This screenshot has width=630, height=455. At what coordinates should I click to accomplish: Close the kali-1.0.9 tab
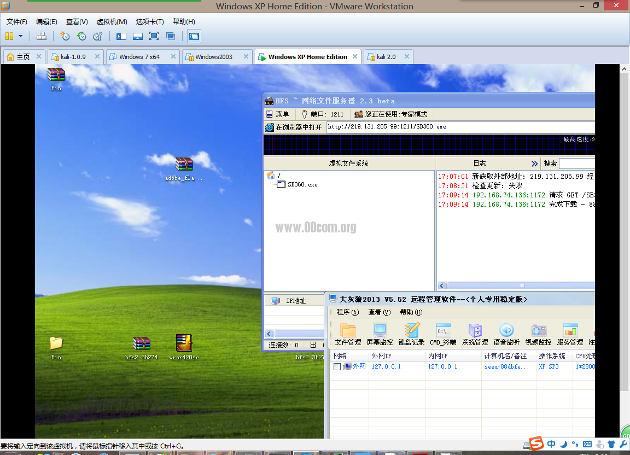click(x=97, y=56)
